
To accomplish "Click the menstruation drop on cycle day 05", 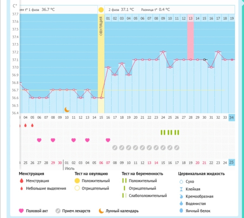I will pos(32,125).
